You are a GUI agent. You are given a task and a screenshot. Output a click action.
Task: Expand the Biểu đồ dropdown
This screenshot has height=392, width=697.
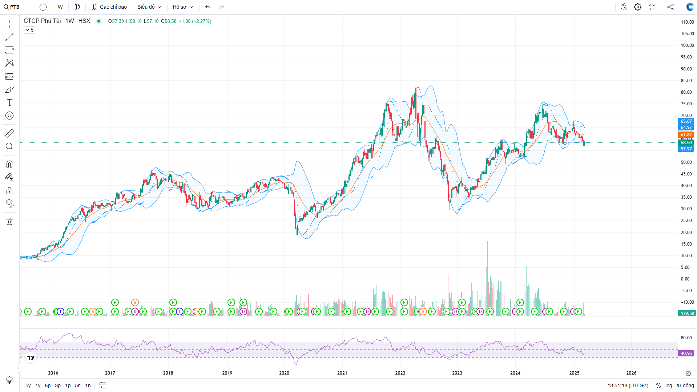149,7
